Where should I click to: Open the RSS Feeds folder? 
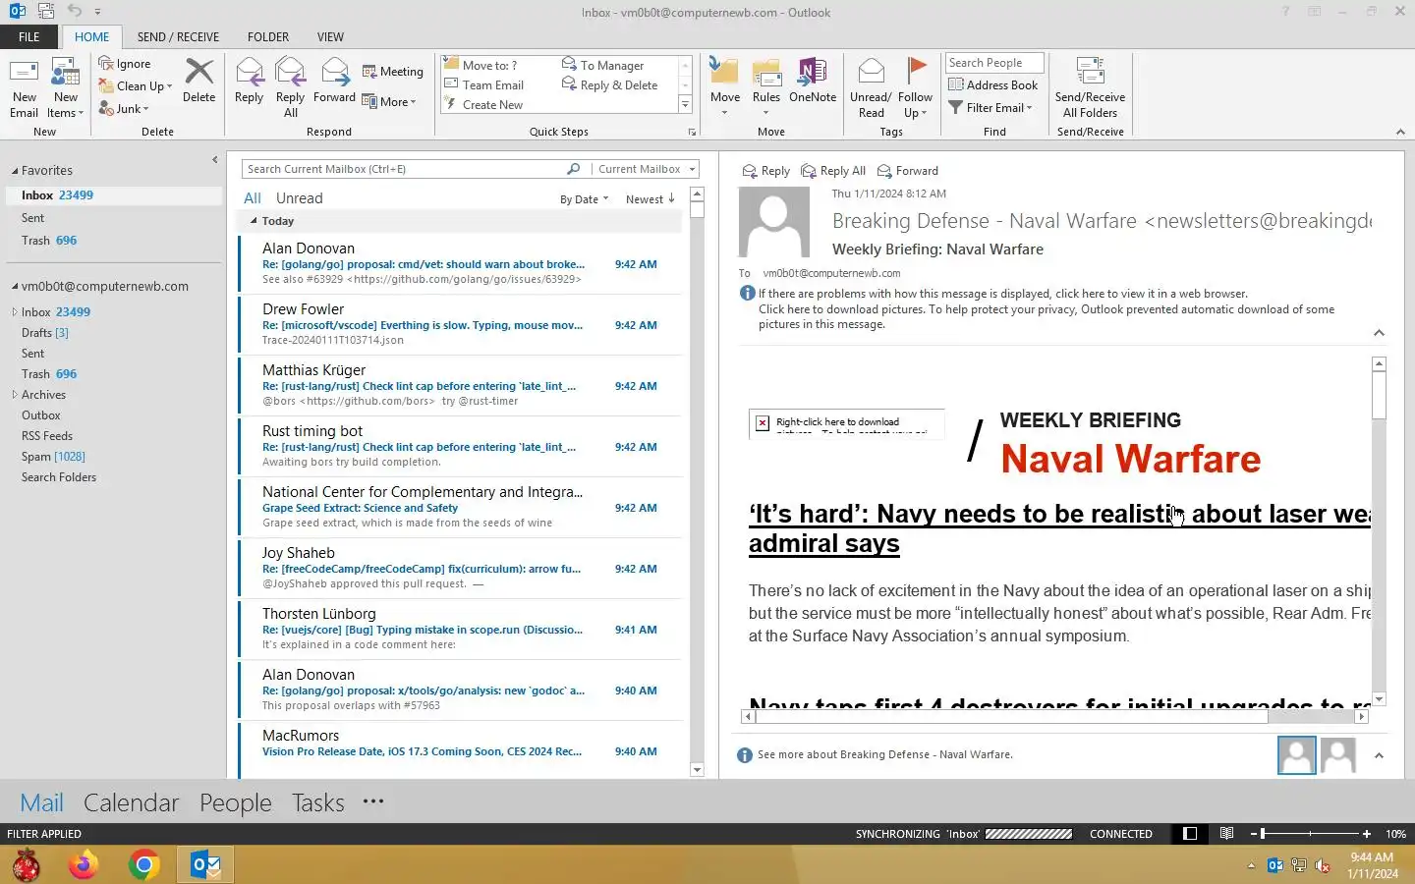[x=47, y=436]
